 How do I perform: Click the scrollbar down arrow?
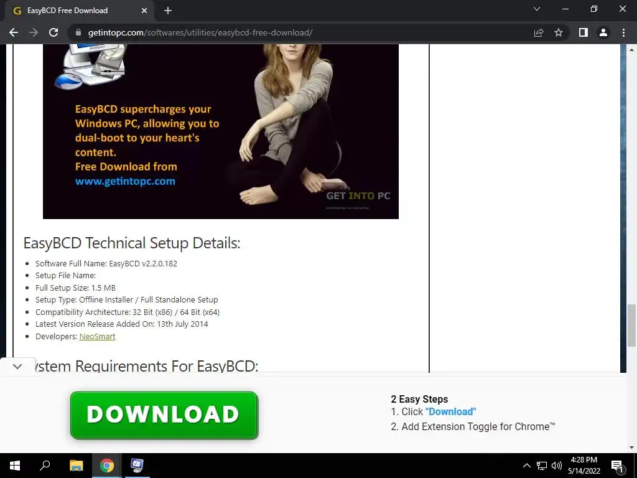click(631, 448)
